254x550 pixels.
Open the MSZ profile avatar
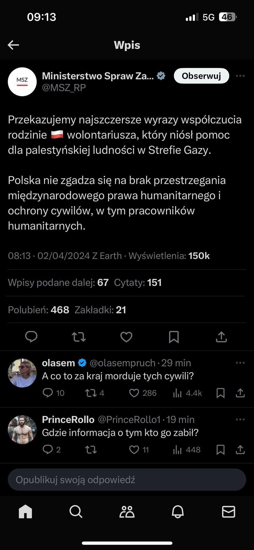coord(22,82)
